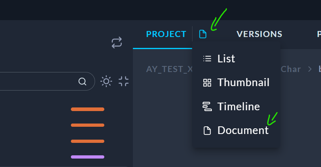Click the Thumbnail grid icon
The height and width of the screenshot is (167, 321).
(207, 83)
